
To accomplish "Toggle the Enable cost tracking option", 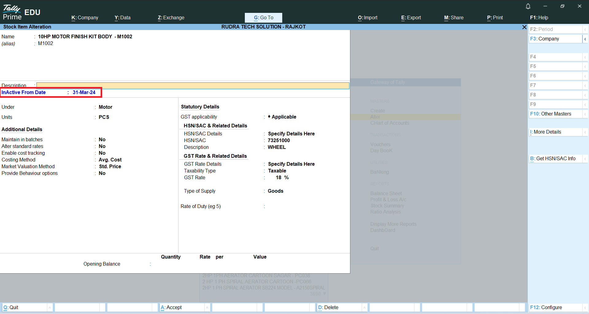I will pos(102,153).
